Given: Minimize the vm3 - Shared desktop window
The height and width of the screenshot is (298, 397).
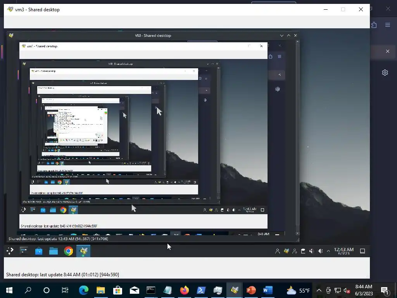Looking at the screenshot, I should tap(326, 9).
